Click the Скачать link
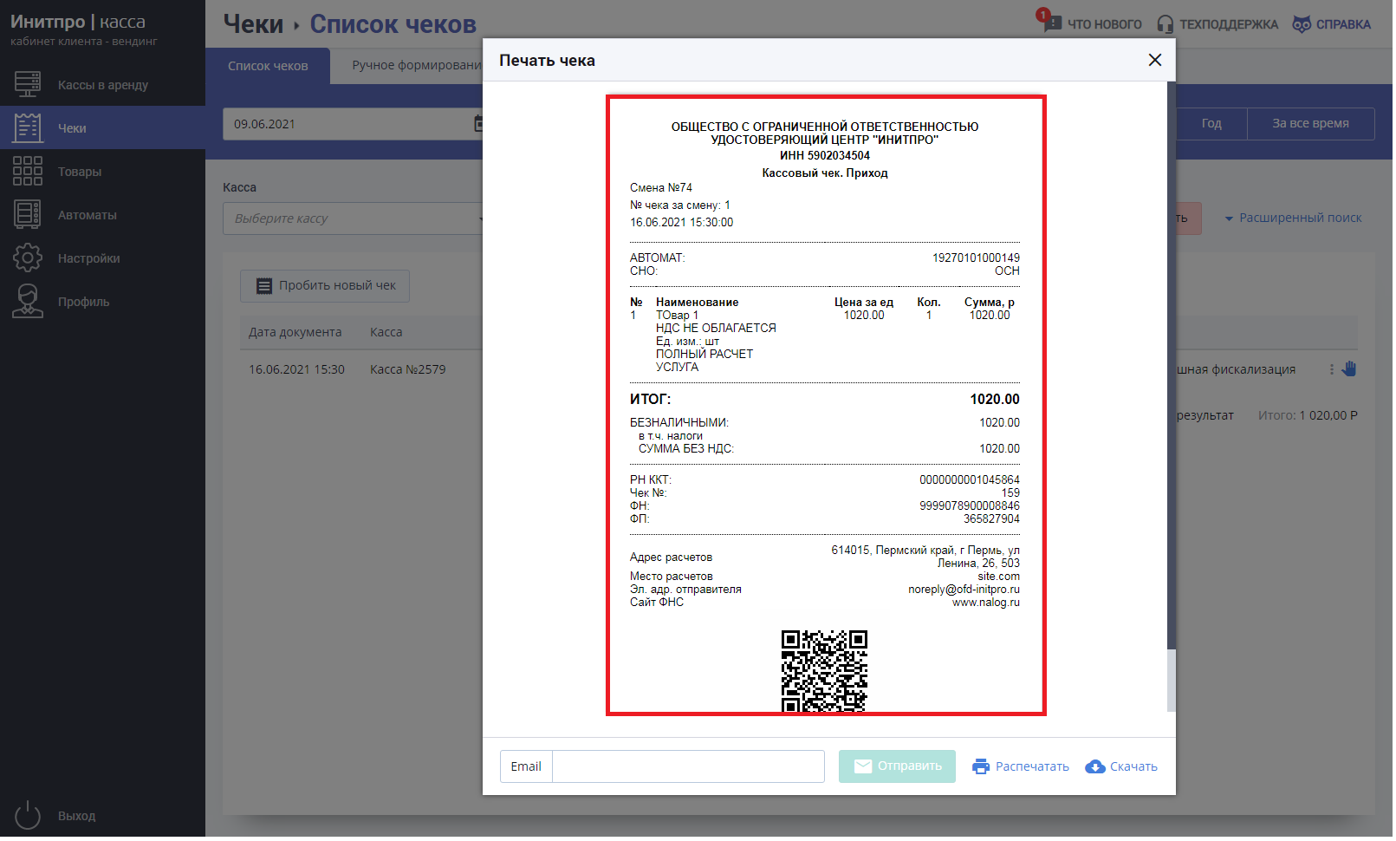Screen dimensions: 1396x841 point(1133,766)
